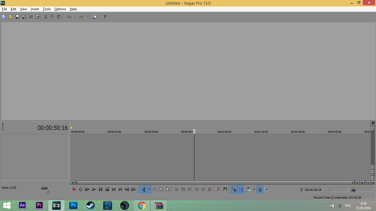The height and width of the screenshot is (211, 376).
Task: Open the Project Properties icon
Action: (x=37, y=17)
